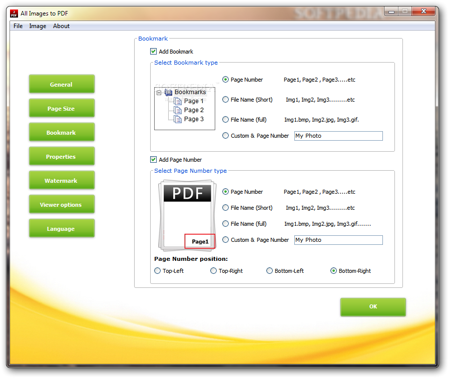Click the 'Page Number position:' label
Viewport: 449px width, 378px height.
[191, 259]
